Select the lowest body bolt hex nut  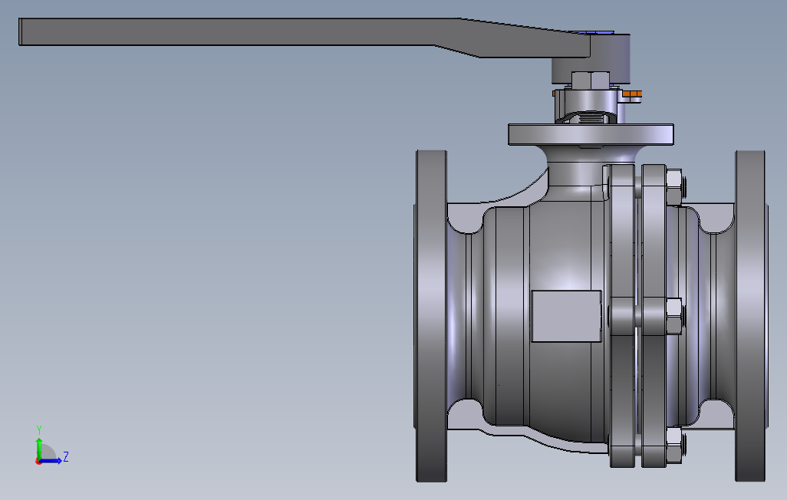tap(674, 446)
